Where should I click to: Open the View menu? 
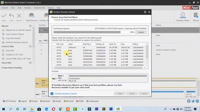click(x=13, y=8)
